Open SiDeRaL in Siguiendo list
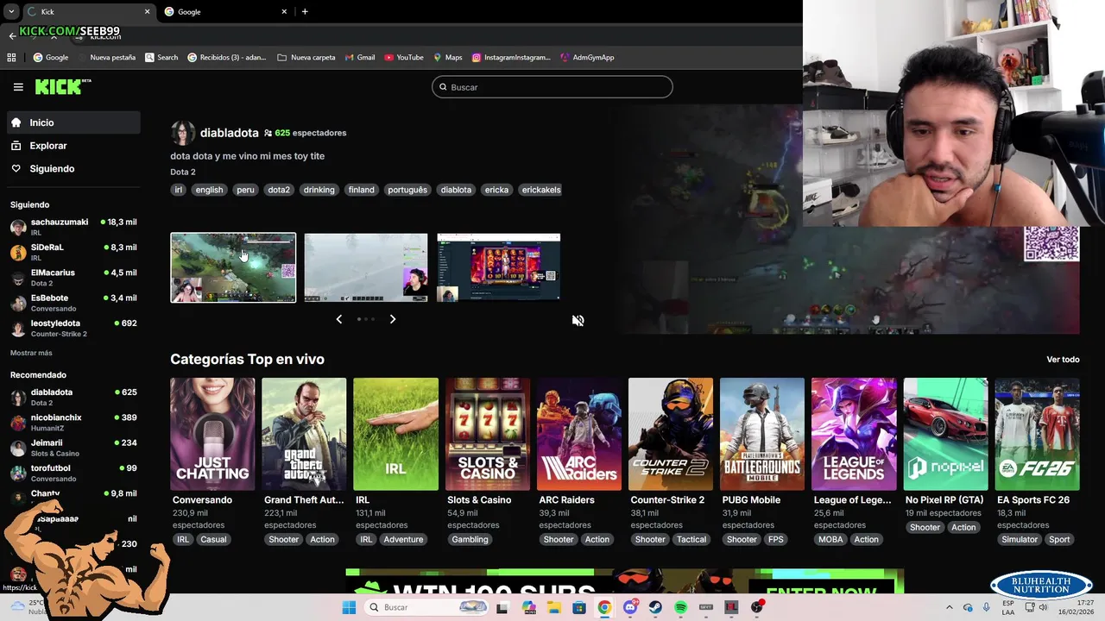 click(73, 252)
